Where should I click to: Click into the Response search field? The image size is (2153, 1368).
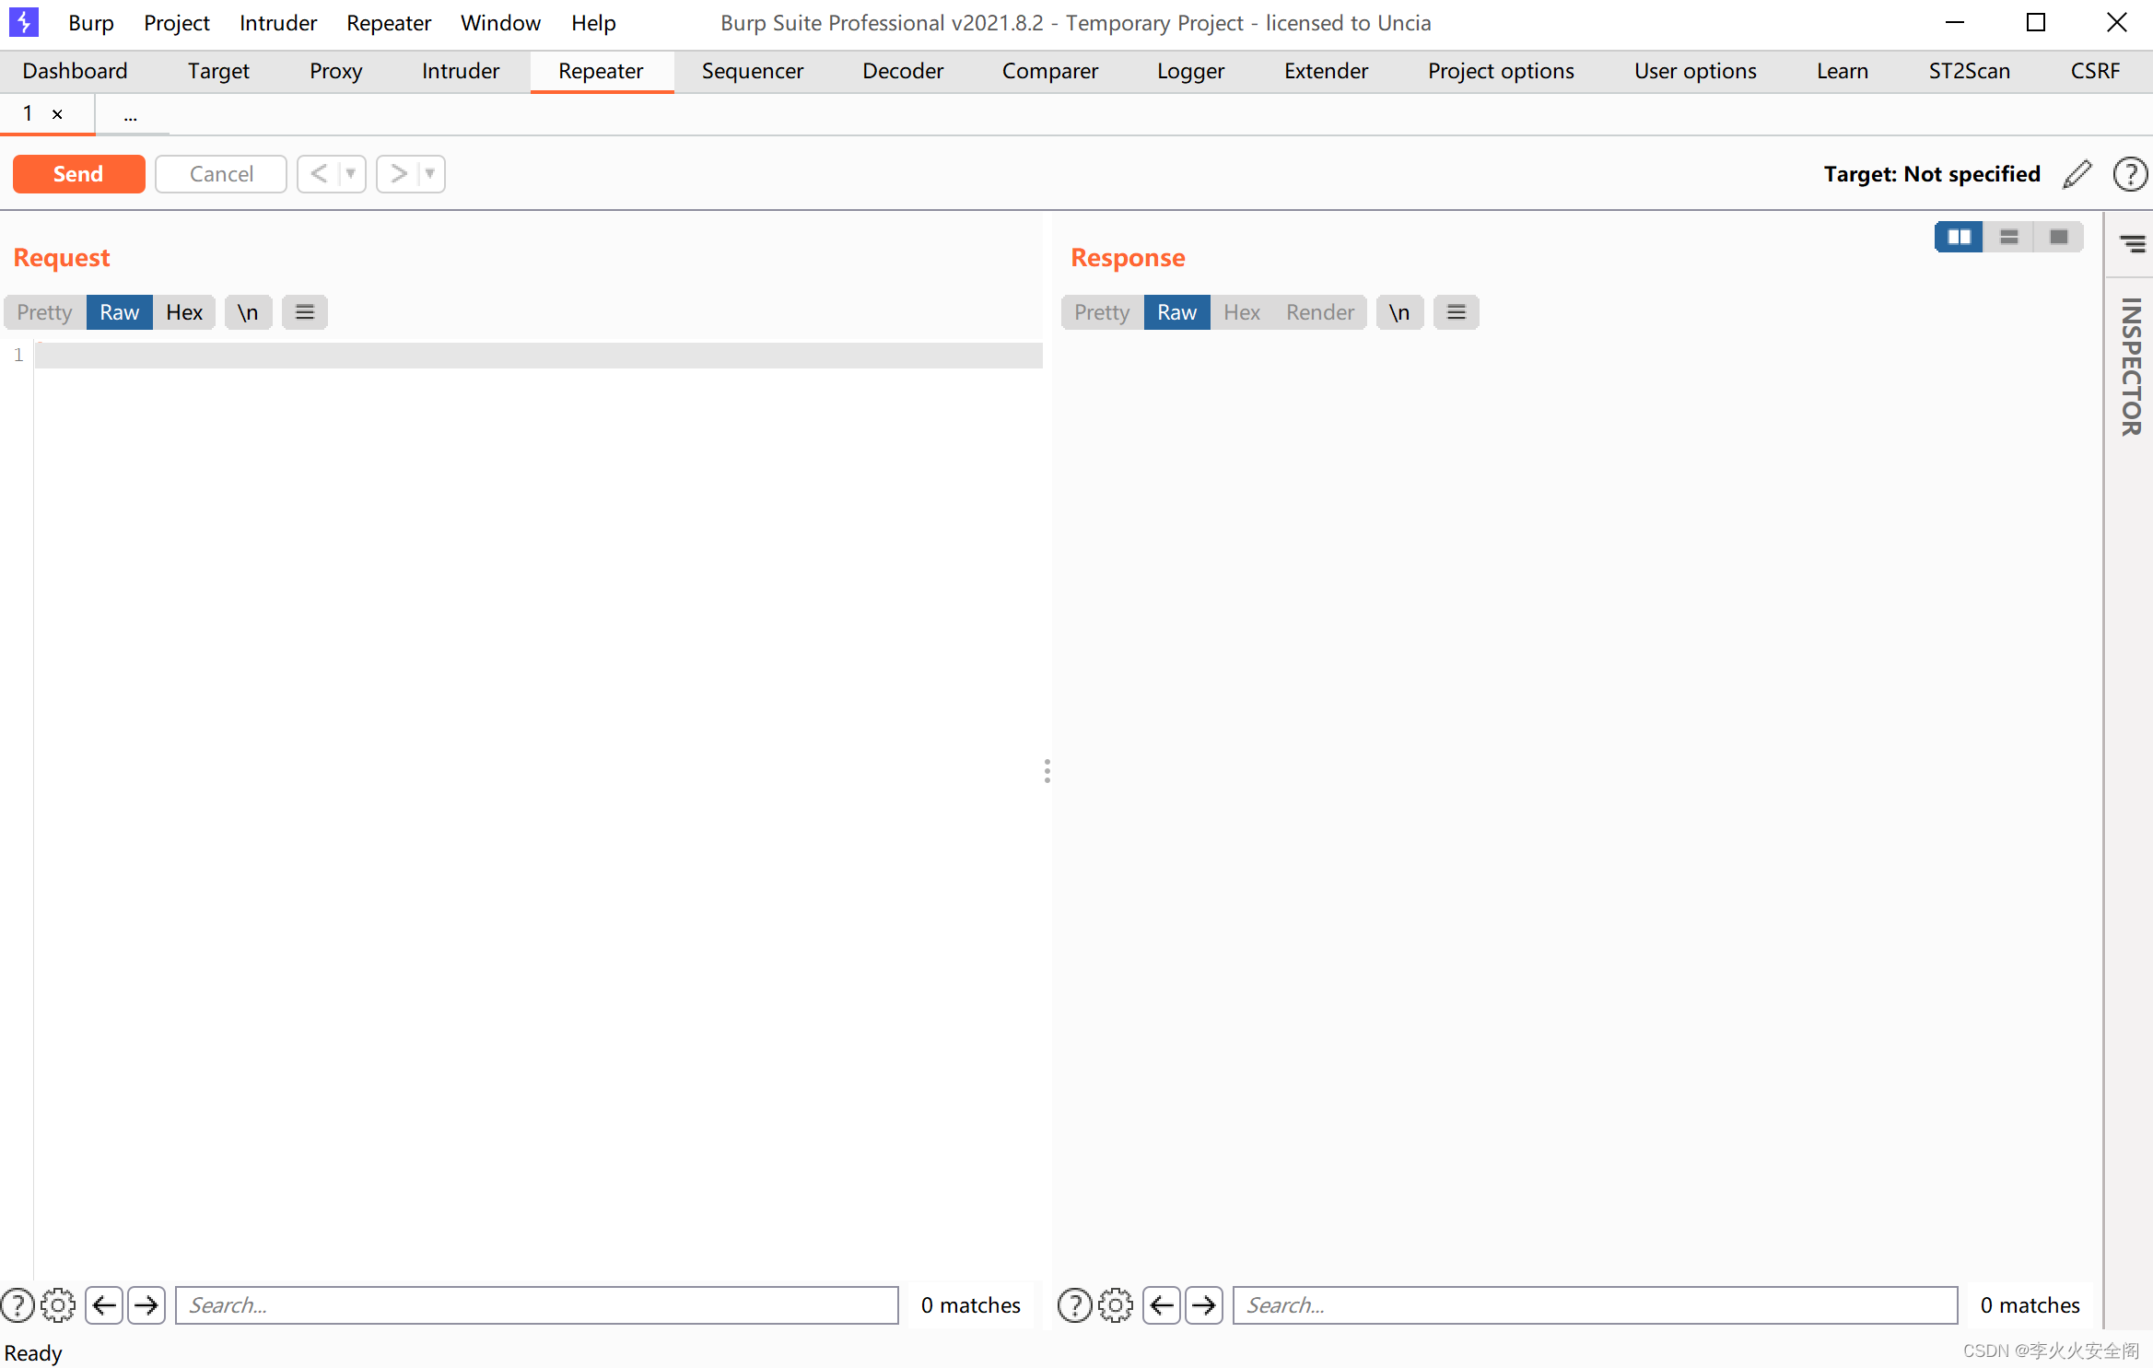(x=1595, y=1305)
